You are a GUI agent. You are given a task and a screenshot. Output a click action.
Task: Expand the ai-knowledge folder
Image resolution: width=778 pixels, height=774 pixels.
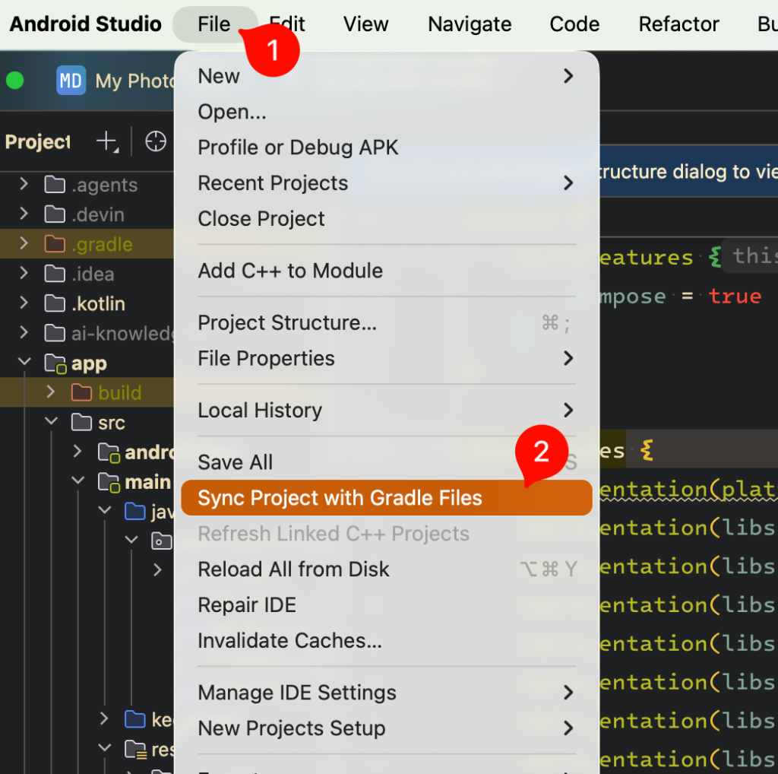(x=24, y=332)
